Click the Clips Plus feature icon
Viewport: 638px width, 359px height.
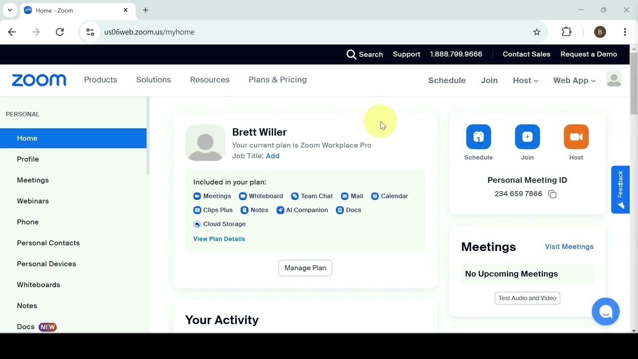[x=197, y=210]
